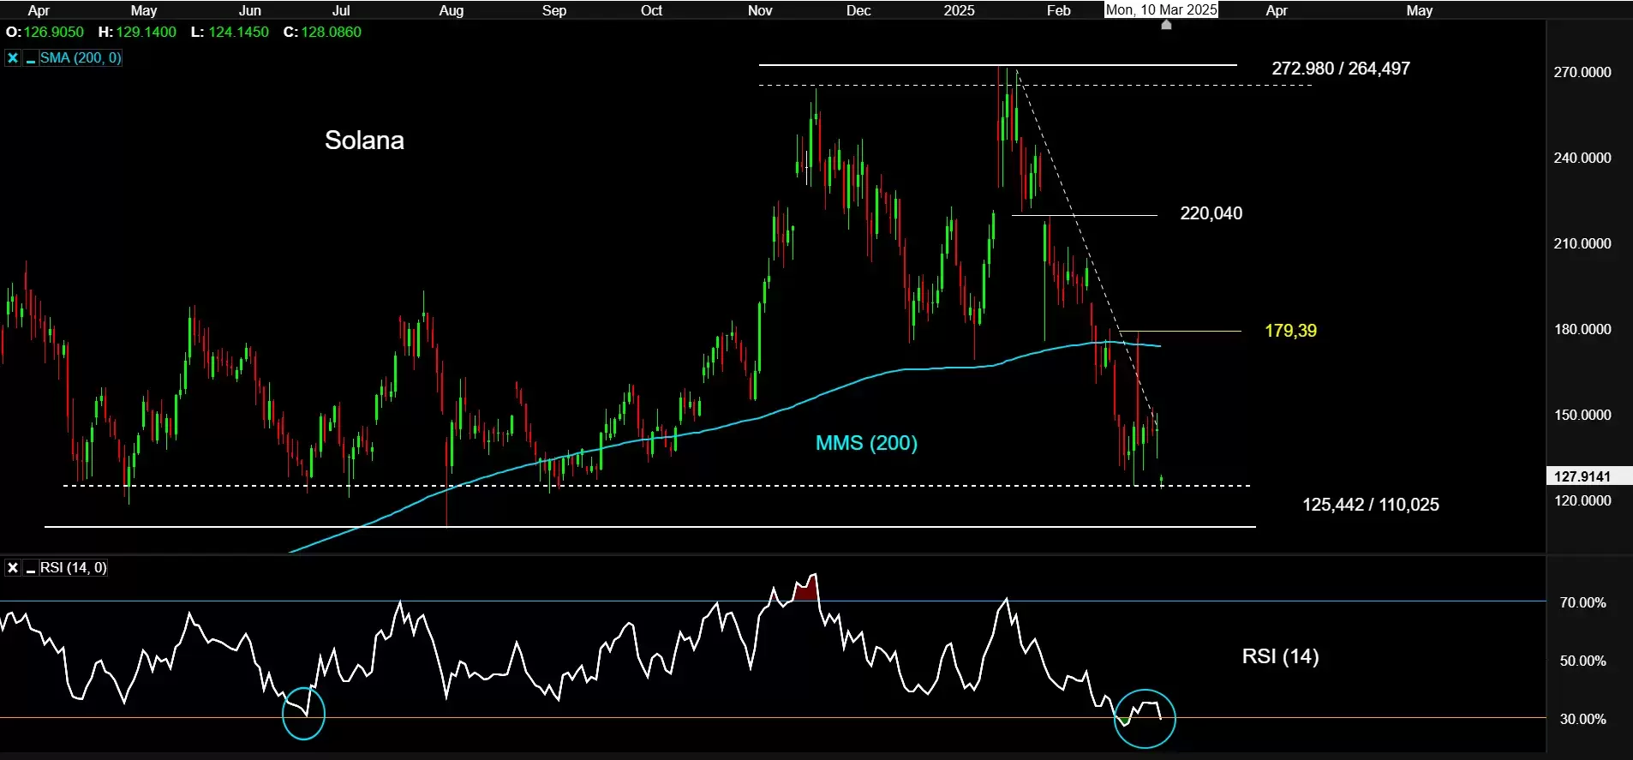
Task: Click the 70.00% level on the RSI axis
Action: (x=1582, y=603)
